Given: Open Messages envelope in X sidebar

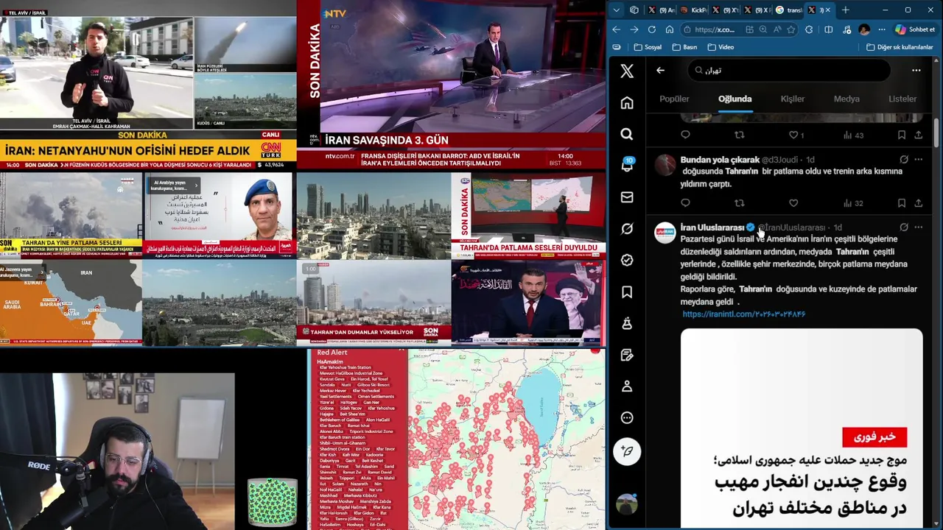Looking at the screenshot, I should (x=627, y=197).
